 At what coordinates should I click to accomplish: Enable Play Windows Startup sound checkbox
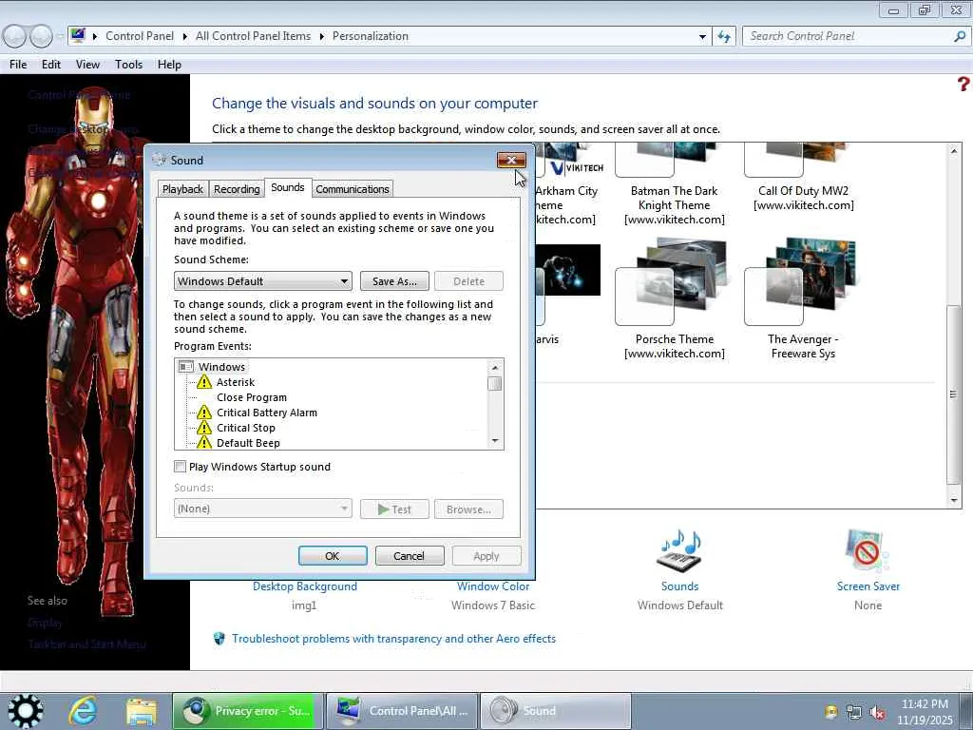[180, 466]
